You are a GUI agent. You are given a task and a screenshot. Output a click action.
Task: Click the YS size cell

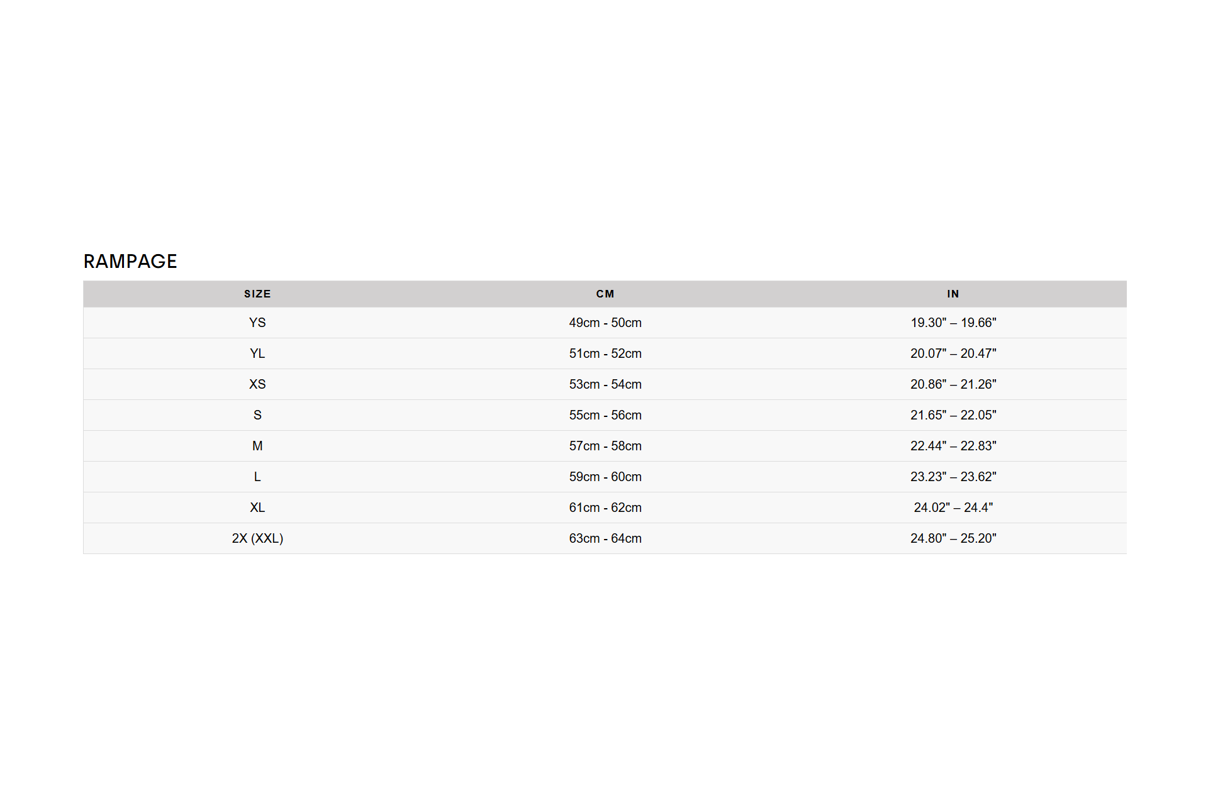pyautogui.click(x=257, y=323)
